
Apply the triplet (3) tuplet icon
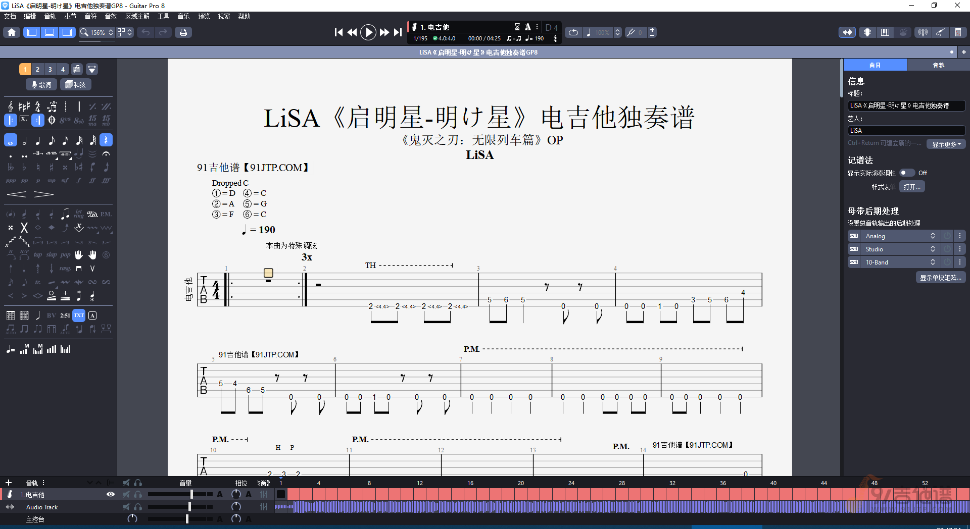tap(38, 153)
